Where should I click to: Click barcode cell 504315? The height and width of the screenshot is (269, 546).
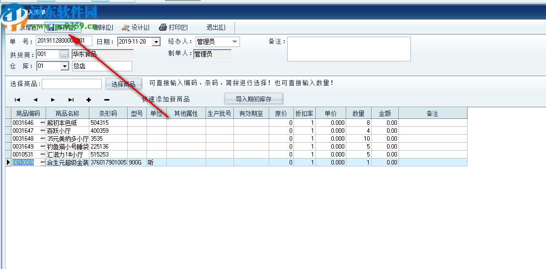[x=108, y=122]
